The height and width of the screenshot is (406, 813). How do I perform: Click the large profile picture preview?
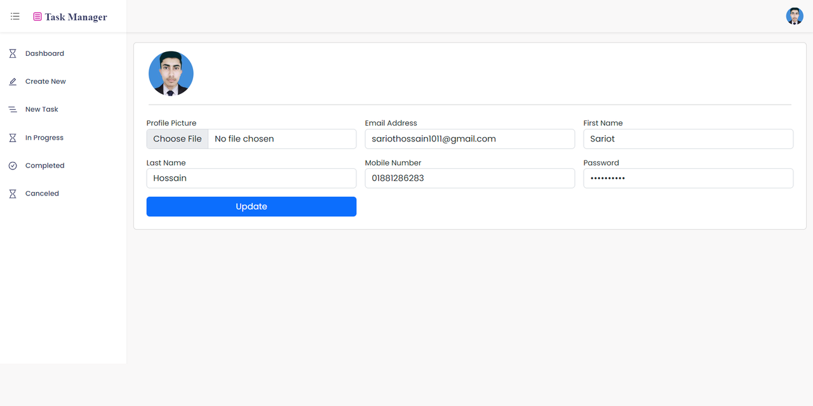click(171, 74)
